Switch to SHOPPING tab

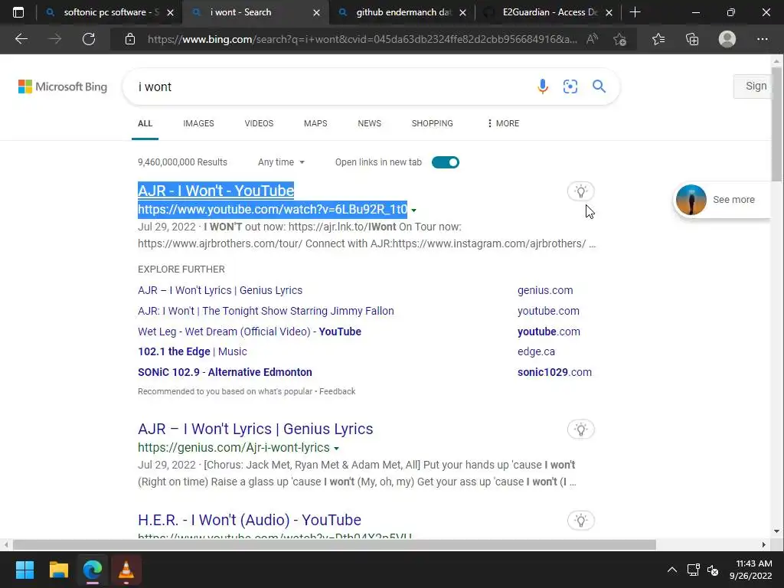pyautogui.click(x=433, y=123)
